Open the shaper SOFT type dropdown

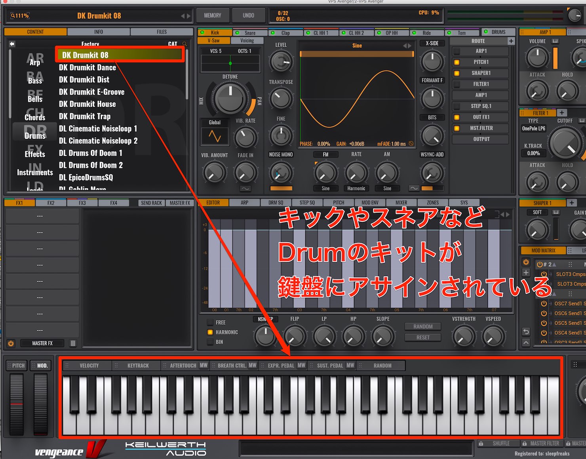pos(537,212)
